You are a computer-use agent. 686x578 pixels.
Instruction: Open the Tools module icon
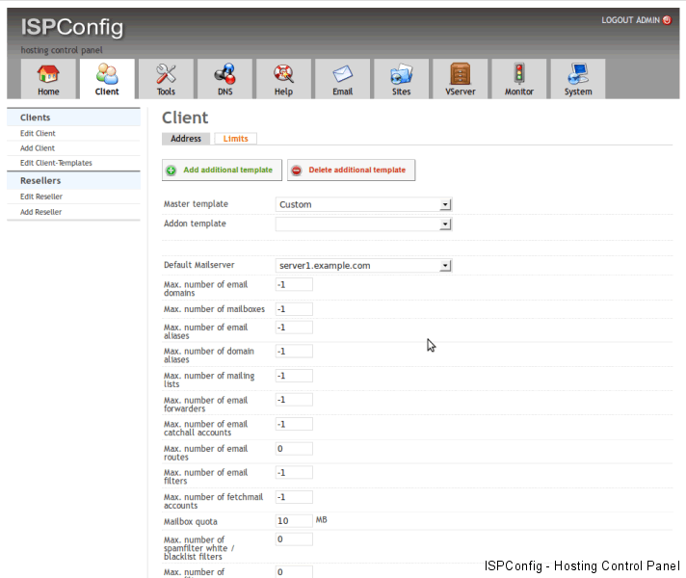tap(166, 75)
